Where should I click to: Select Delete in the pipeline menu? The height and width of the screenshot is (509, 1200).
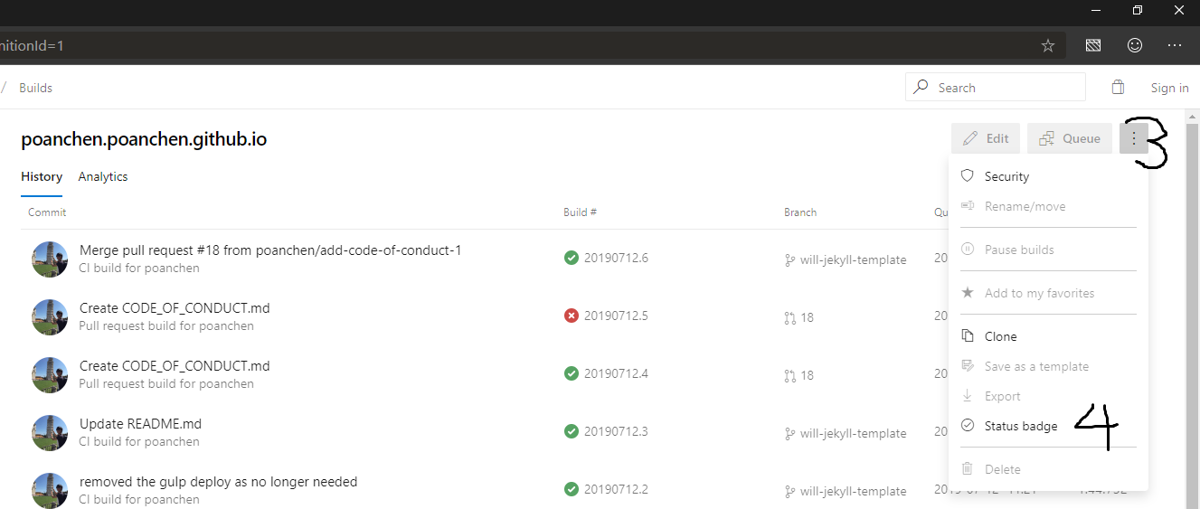(1048, 469)
